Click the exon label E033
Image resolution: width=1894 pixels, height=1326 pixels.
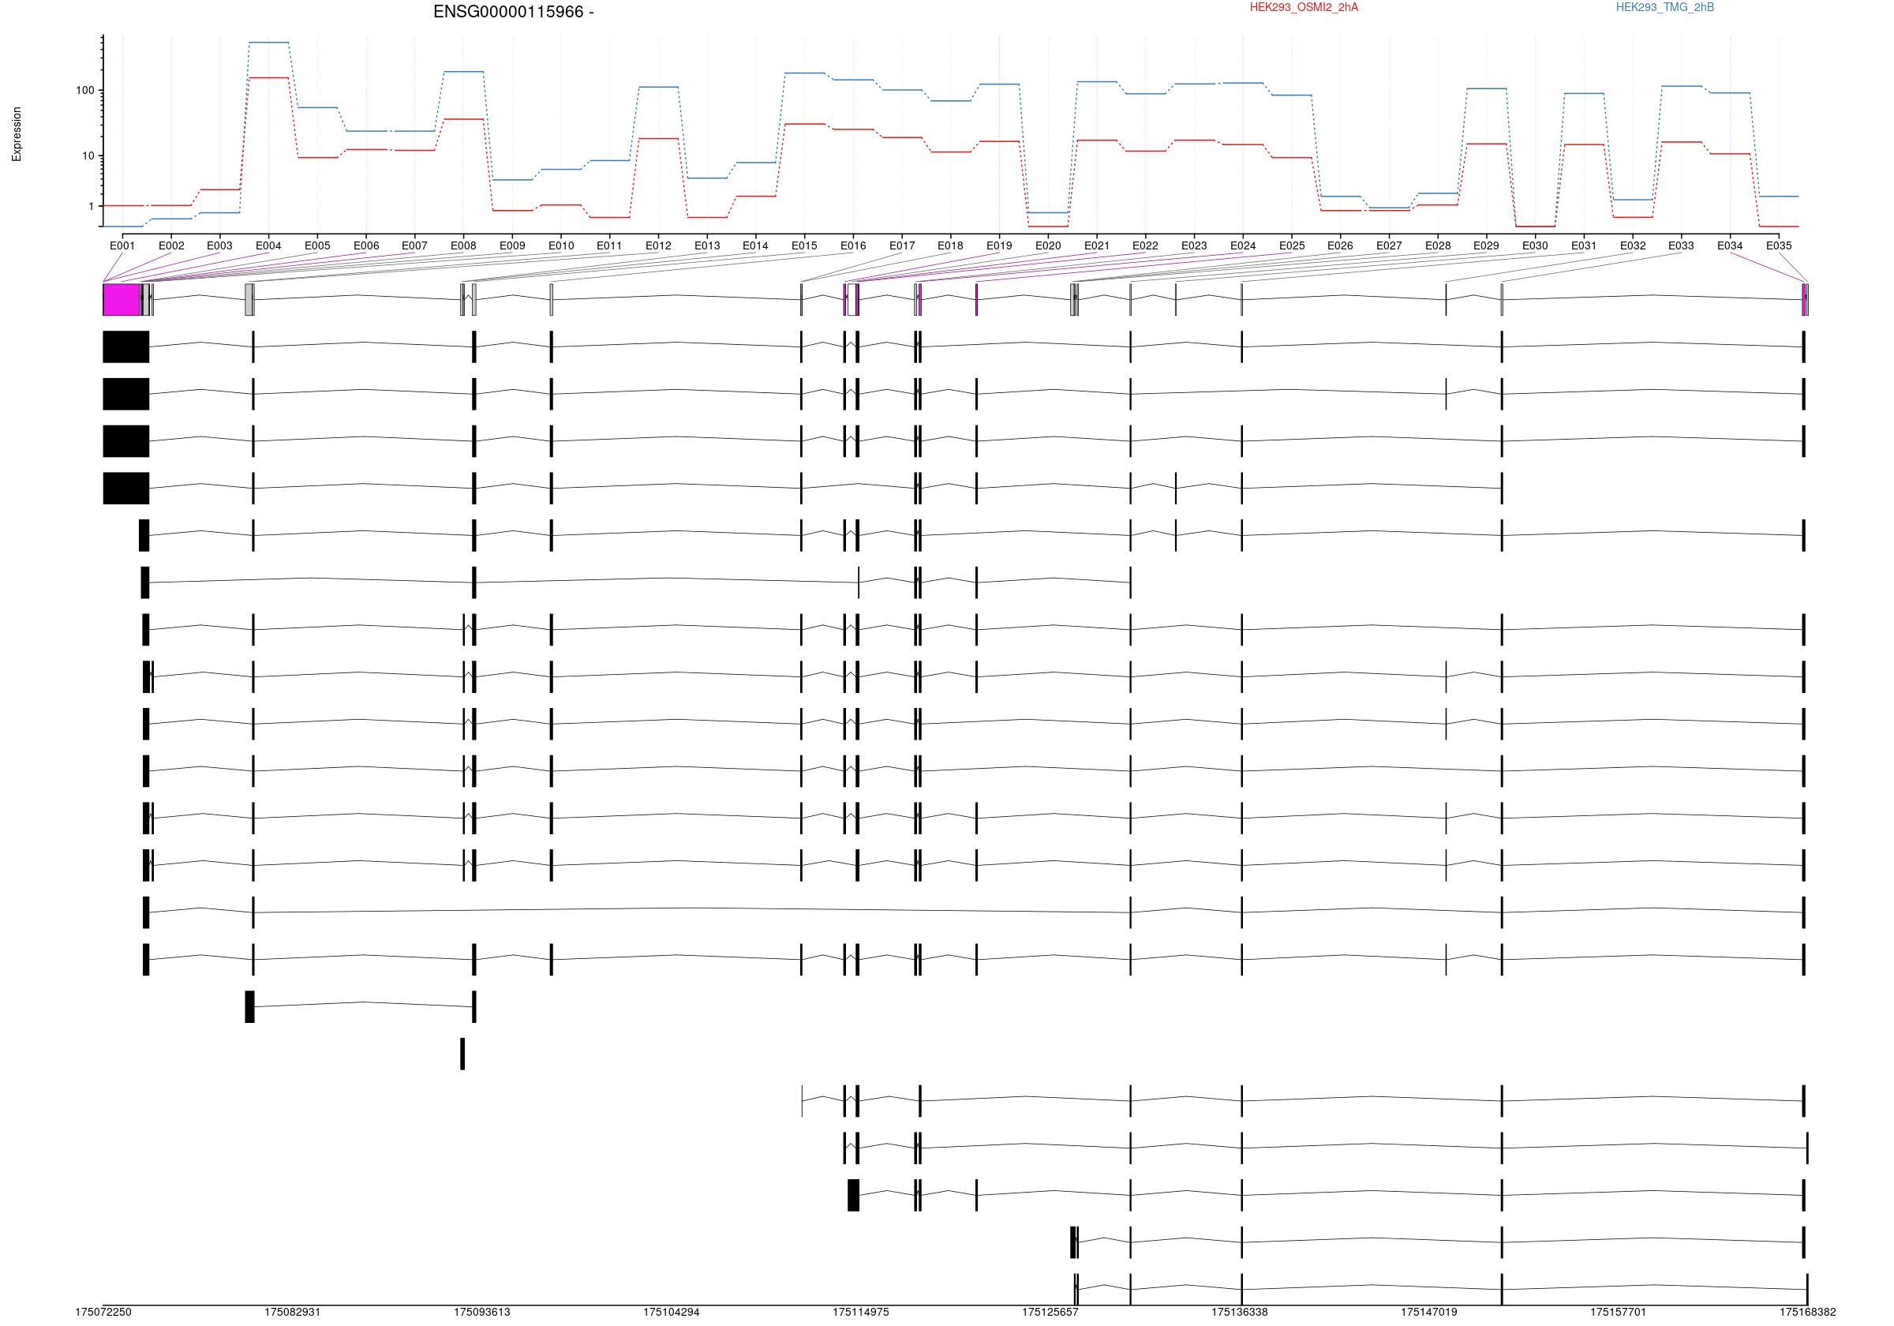click(x=1681, y=246)
